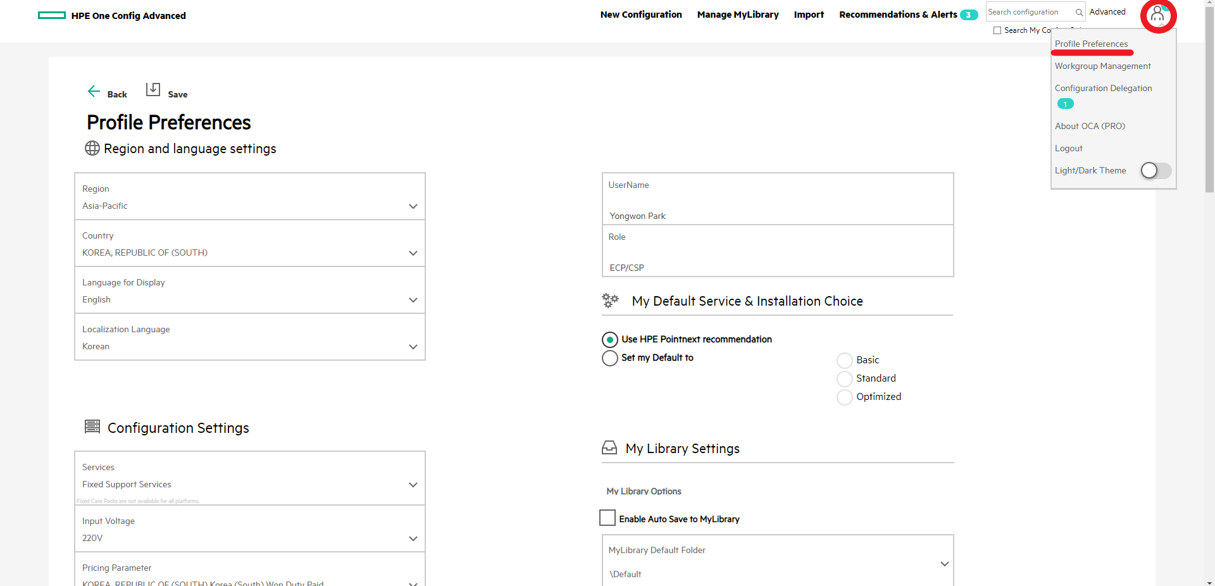Click the globe icon beside Region settings
This screenshot has width=1215, height=586.
[92, 148]
